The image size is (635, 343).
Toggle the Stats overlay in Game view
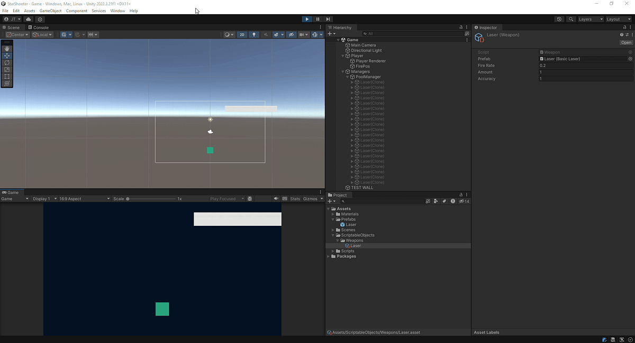(x=296, y=199)
